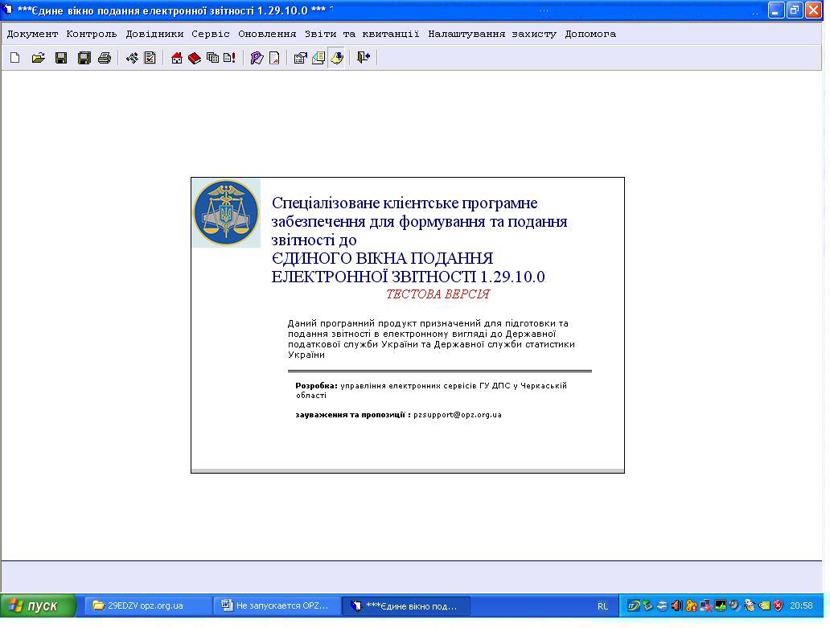Image resolution: width=830 pixels, height=628 pixels.
Task: Exit the program via door icon
Action: click(364, 58)
